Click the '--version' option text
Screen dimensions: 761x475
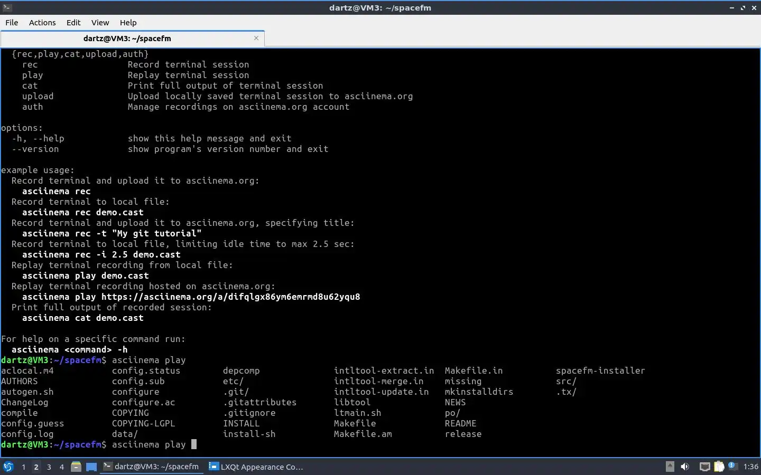(35, 149)
